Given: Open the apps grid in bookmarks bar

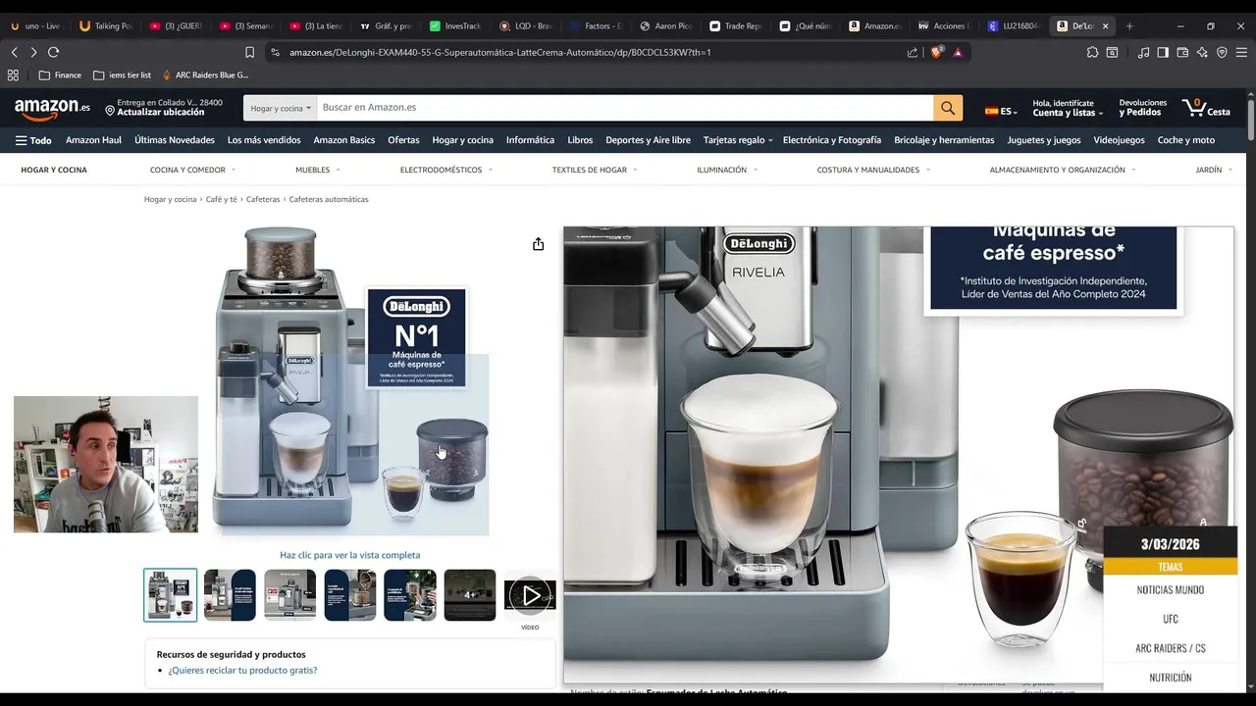Looking at the screenshot, I should pos(13,75).
